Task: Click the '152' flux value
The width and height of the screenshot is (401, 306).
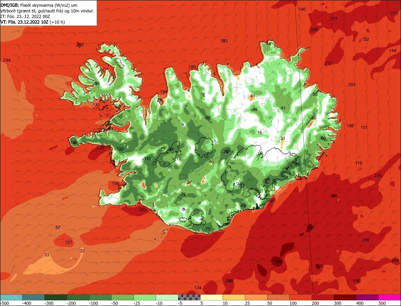Action: (365, 39)
